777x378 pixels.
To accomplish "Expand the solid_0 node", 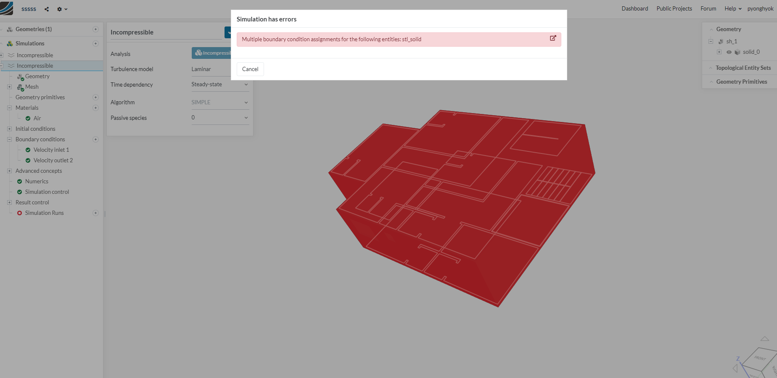I will [719, 52].
